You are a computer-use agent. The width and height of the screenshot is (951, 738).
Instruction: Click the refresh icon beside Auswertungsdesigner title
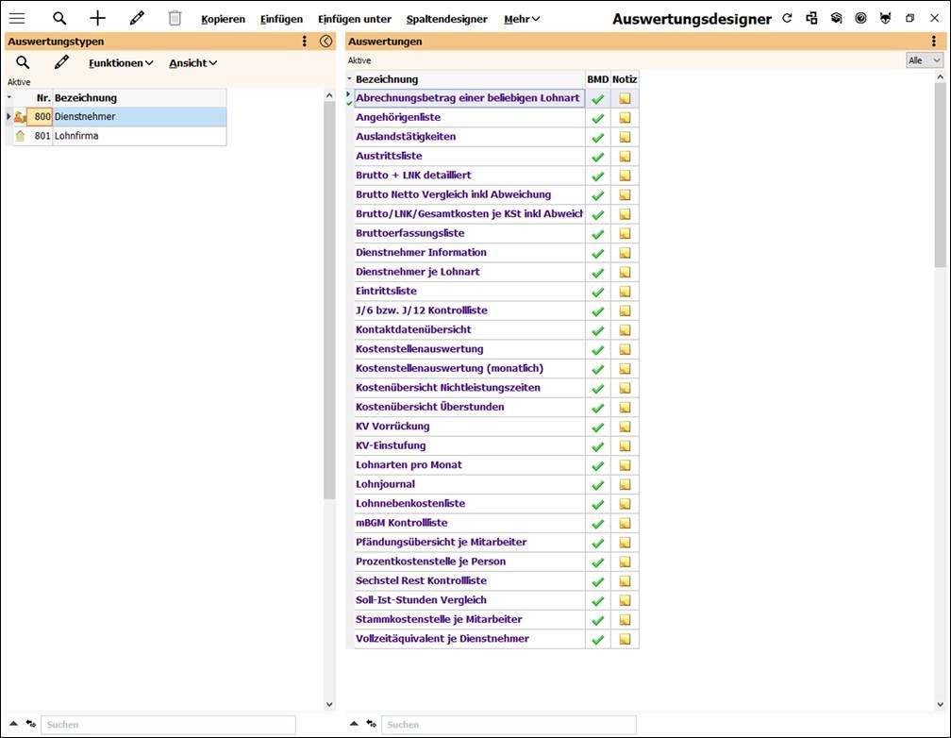click(x=787, y=18)
